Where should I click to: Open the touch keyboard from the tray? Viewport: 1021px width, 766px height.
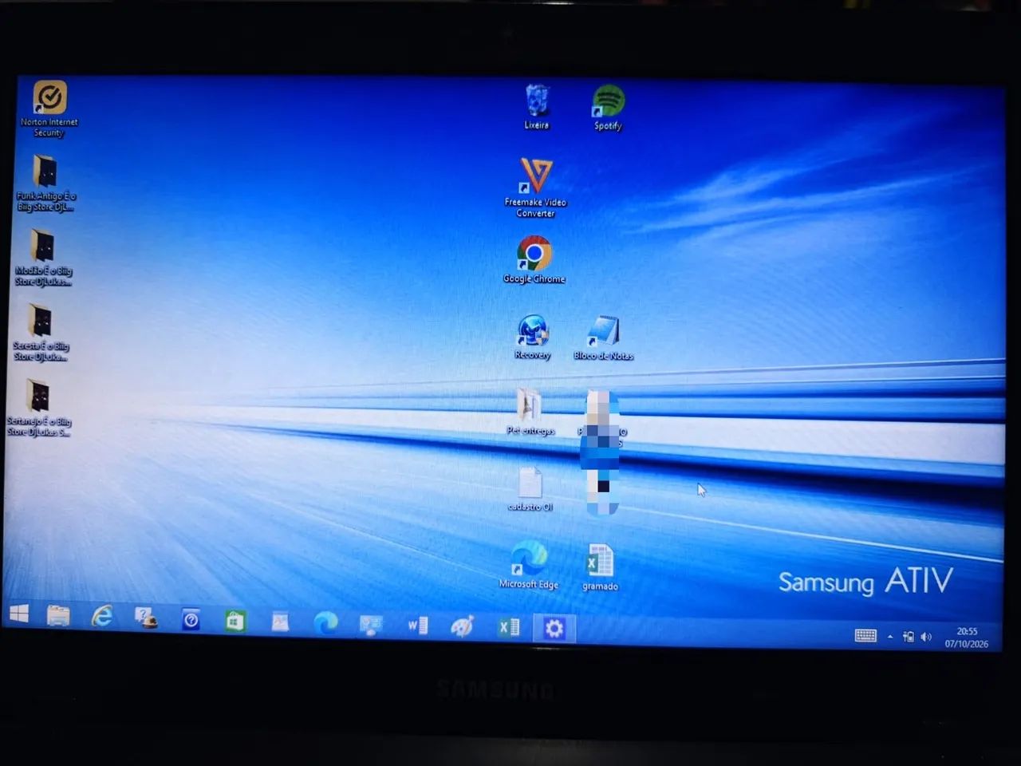pos(865,635)
